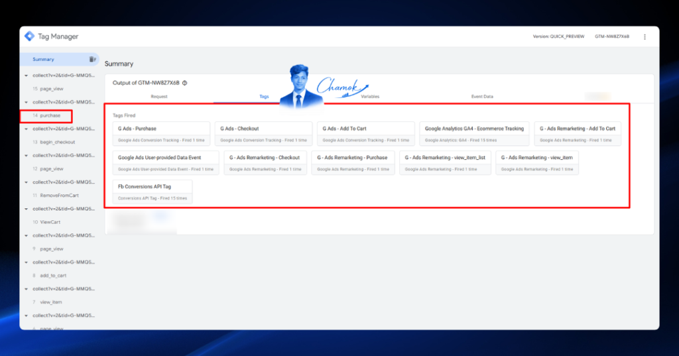Screen dimensions: 679x356
Task: Select the 10 ViewCart event
Action: [46, 222]
